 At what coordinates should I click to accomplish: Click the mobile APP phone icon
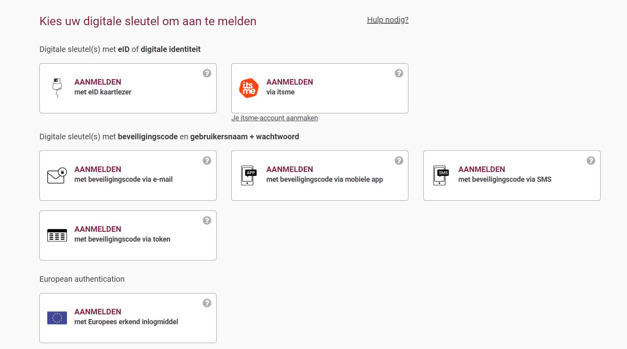(249, 175)
